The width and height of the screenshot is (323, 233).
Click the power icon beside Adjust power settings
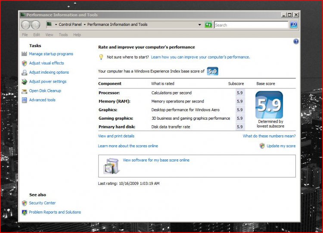(x=24, y=82)
